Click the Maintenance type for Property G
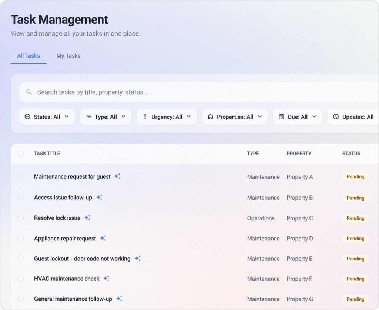 click(x=263, y=299)
